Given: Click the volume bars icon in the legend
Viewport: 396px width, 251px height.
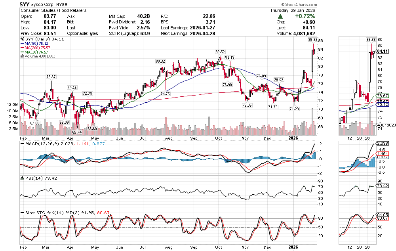Looking at the screenshot, I should coord(22,56).
